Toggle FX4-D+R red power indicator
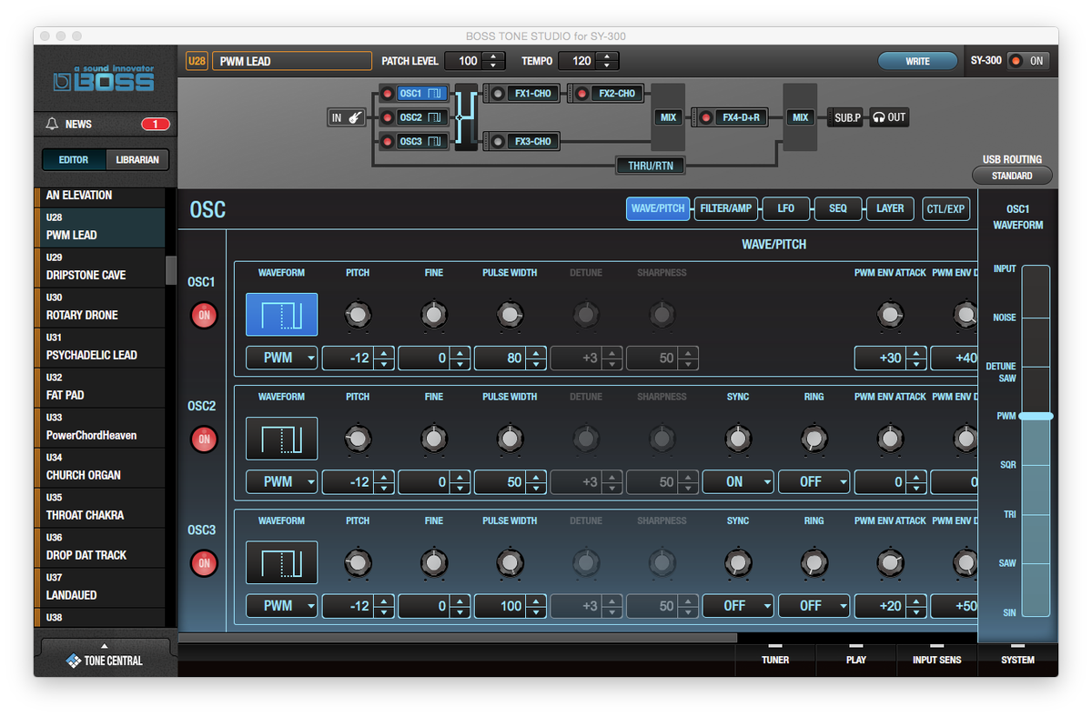Image resolution: width=1092 pixels, height=717 pixels. click(x=706, y=117)
